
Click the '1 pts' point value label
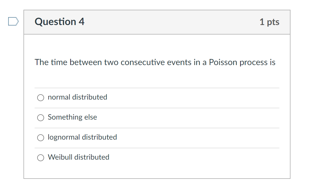click(x=269, y=22)
